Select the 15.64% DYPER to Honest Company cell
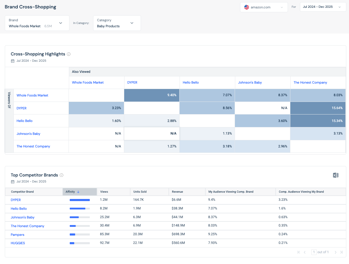349x264 pixels. point(318,108)
